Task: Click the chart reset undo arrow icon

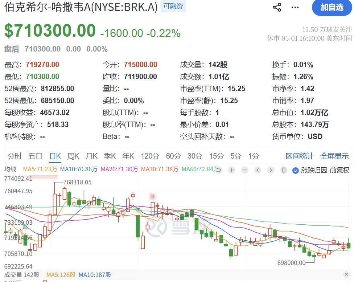Action: coord(218,170)
